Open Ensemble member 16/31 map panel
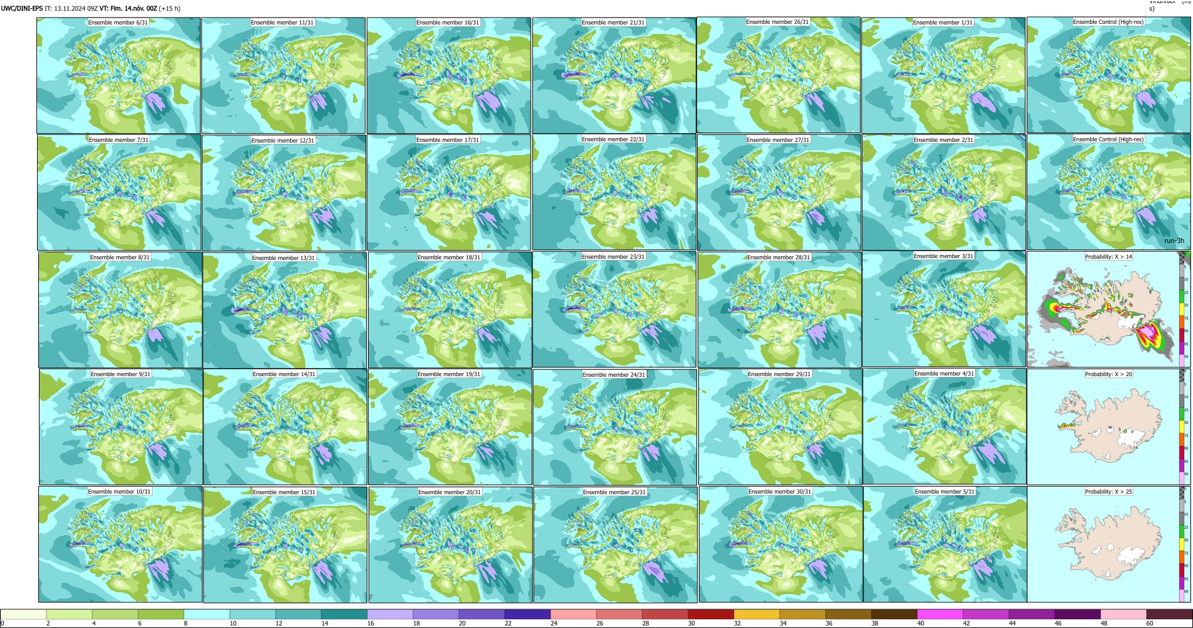Viewport: 1193px width, 628px height. 448,75
